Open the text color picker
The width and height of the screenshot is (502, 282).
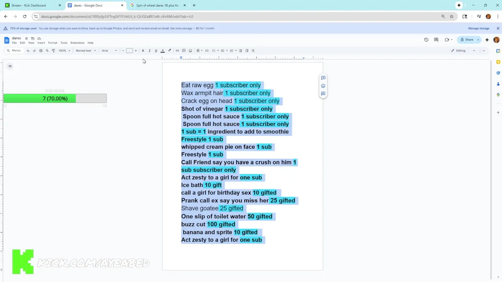[x=162, y=51]
